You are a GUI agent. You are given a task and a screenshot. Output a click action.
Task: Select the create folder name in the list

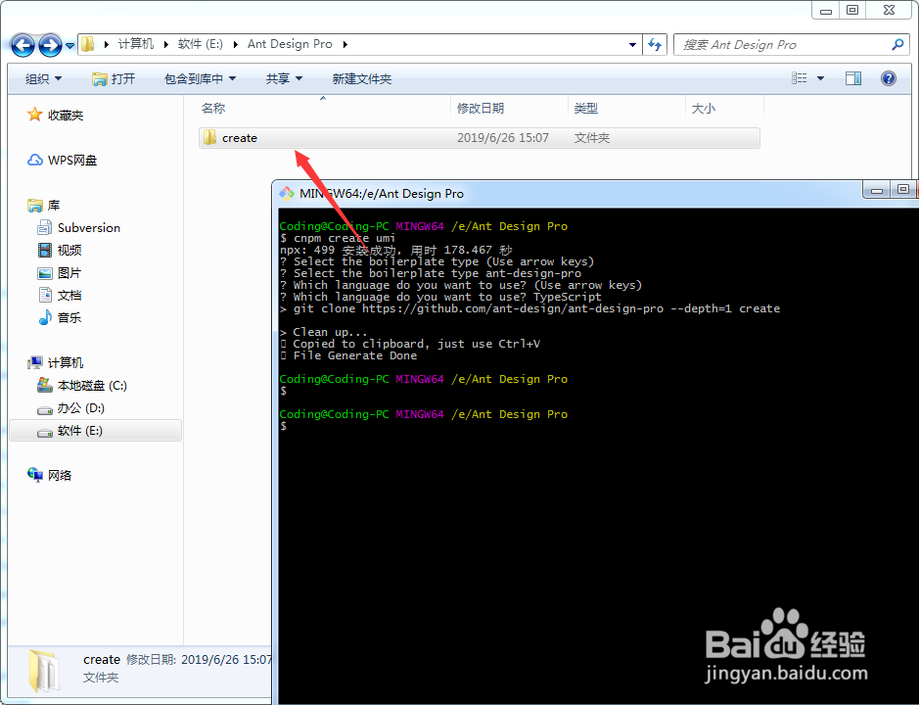[240, 138]
